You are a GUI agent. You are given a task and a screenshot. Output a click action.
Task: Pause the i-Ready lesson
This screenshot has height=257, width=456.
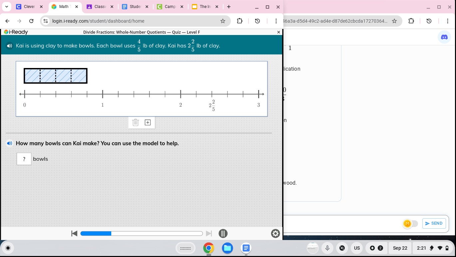(223, 233)
